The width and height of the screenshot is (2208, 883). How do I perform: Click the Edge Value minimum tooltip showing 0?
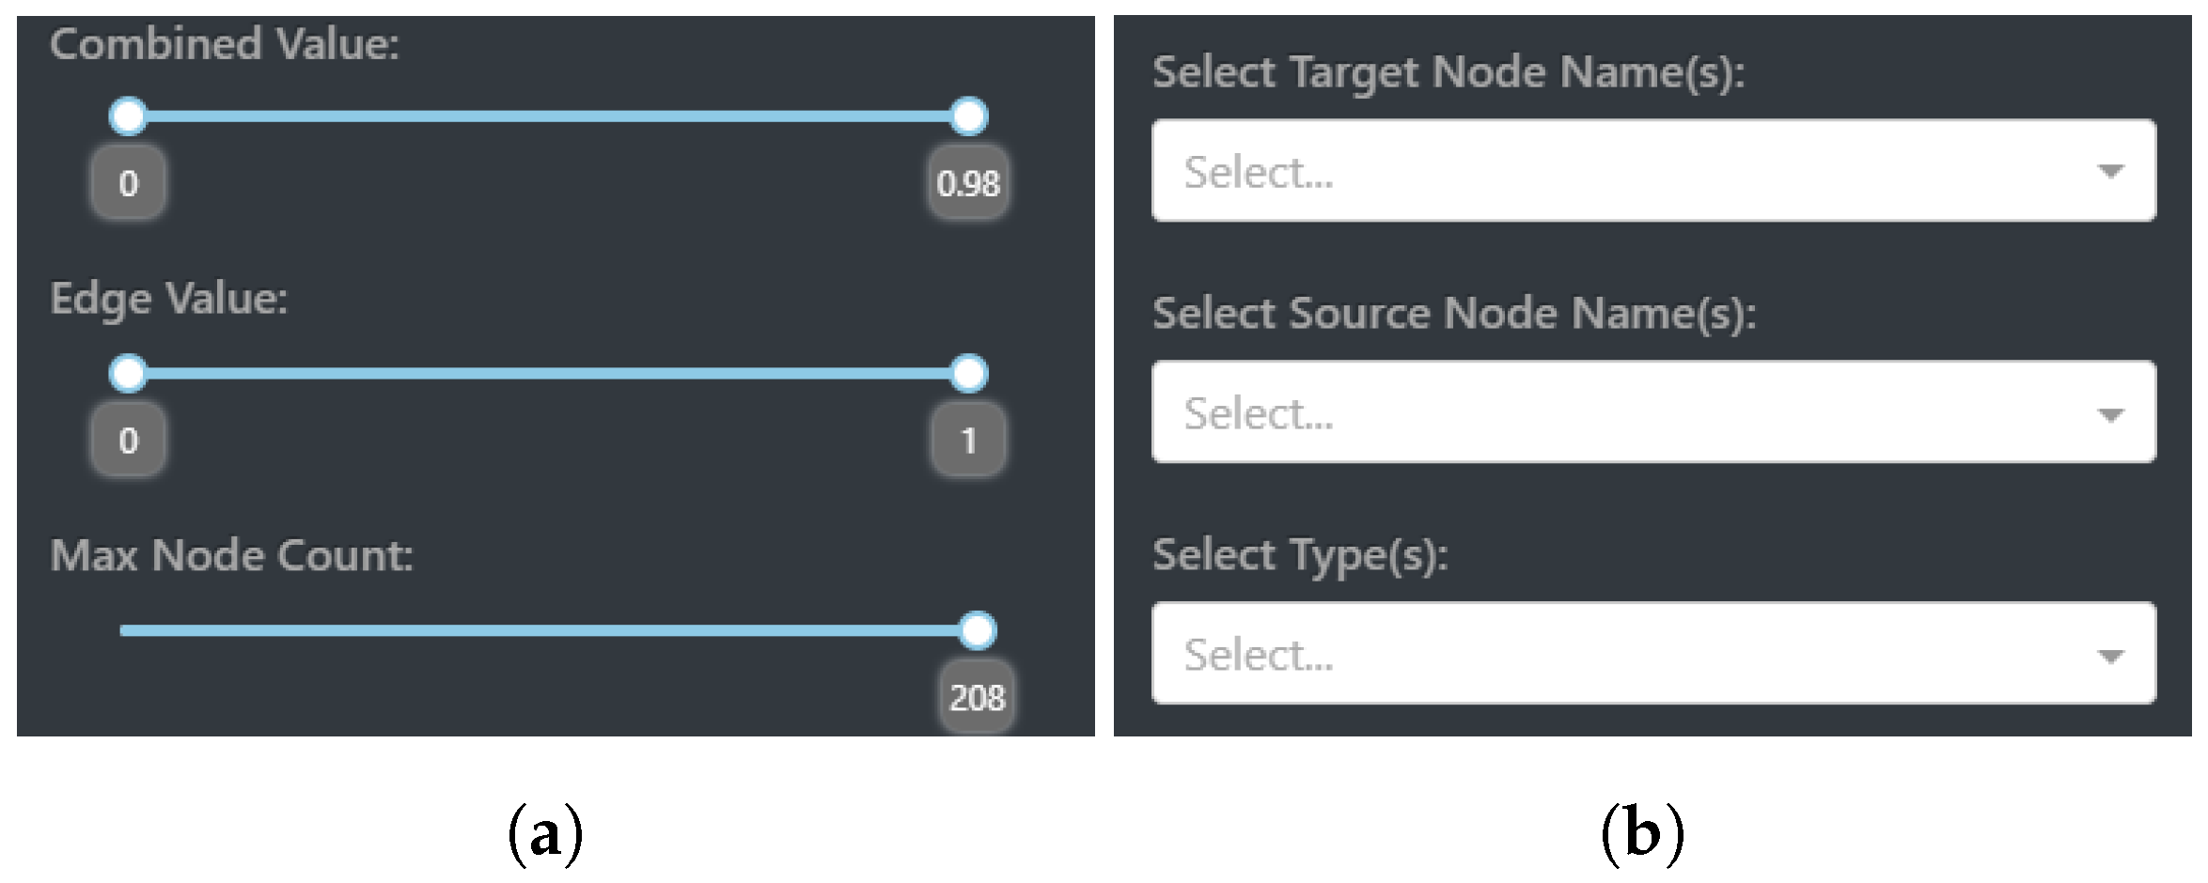(129, 440)
